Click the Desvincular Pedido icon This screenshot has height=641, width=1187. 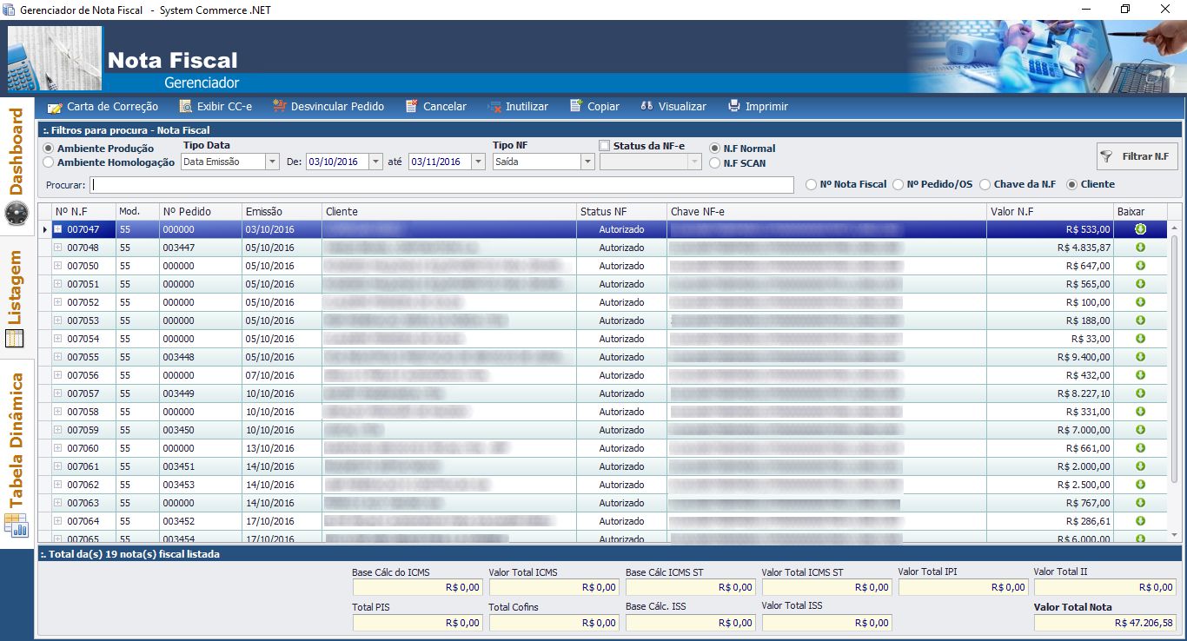coord(280,107)
